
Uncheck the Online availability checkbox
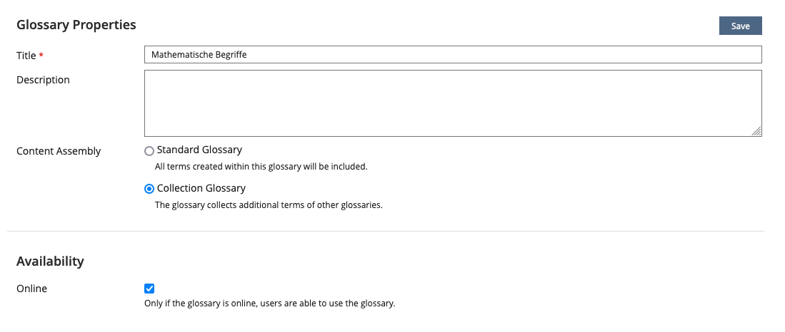point(149,289)
